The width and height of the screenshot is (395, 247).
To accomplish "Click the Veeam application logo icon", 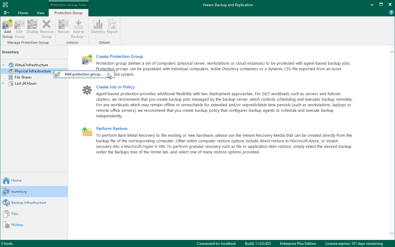I will click(x=5, y=5).
